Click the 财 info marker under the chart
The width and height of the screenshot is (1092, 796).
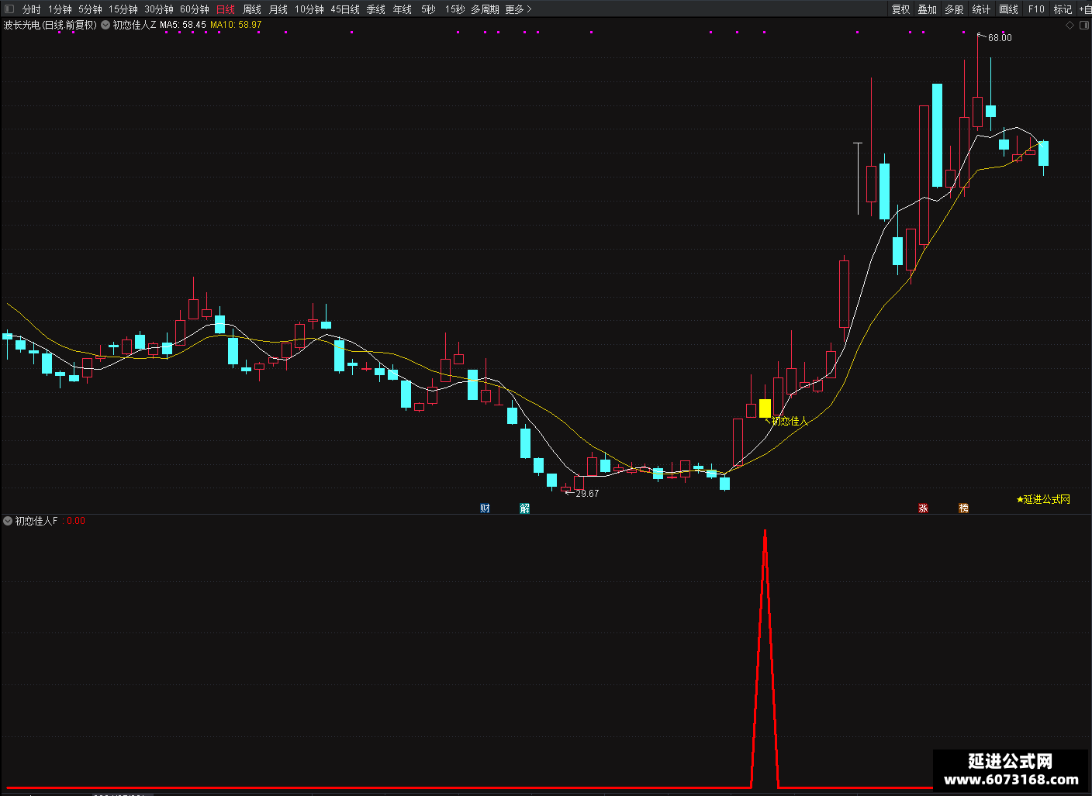[485, 508]
